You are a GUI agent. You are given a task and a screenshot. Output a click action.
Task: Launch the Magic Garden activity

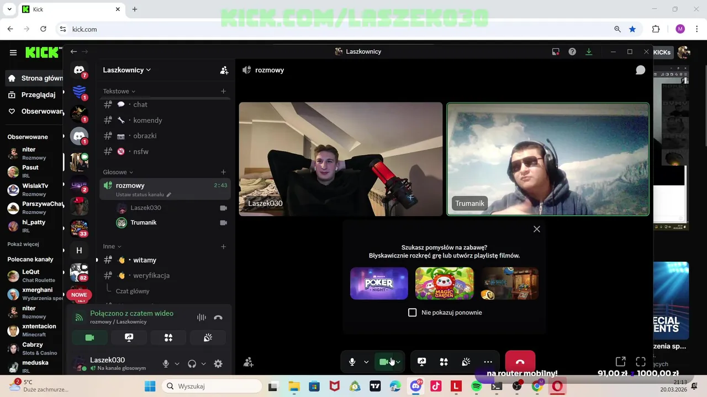[444, 283]
